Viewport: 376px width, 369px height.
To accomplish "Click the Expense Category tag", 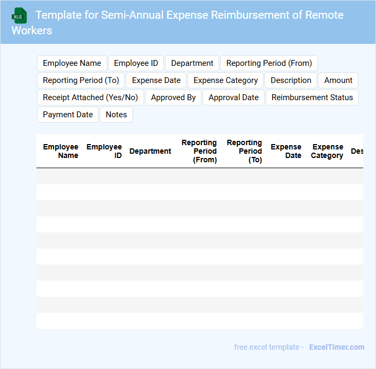I will coord(225,80).
